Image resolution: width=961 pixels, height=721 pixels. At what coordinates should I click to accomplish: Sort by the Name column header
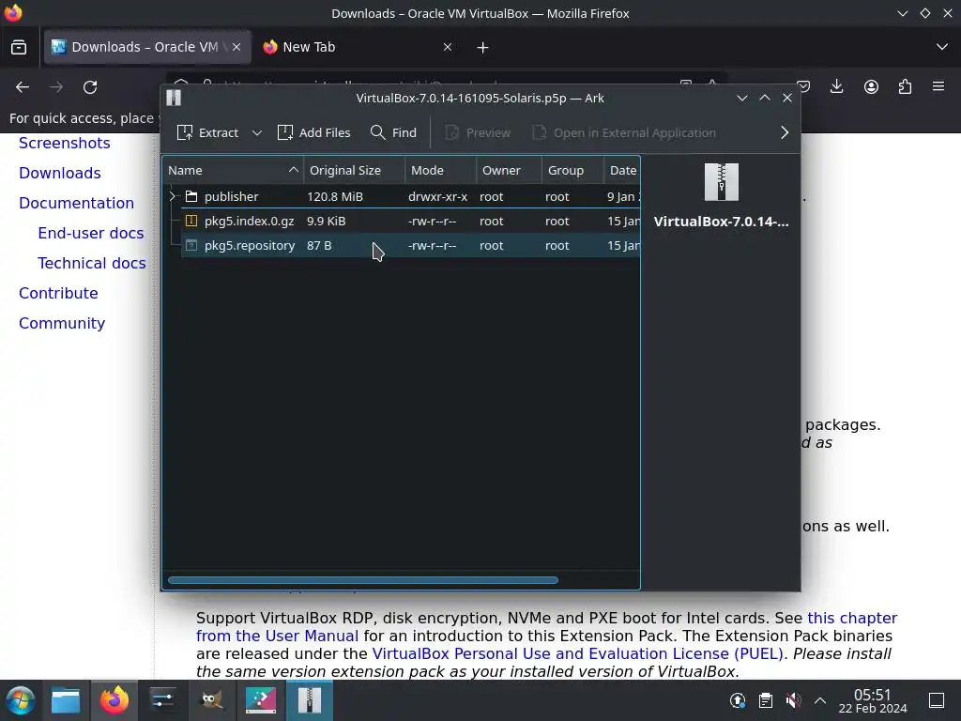coord(233,171)
